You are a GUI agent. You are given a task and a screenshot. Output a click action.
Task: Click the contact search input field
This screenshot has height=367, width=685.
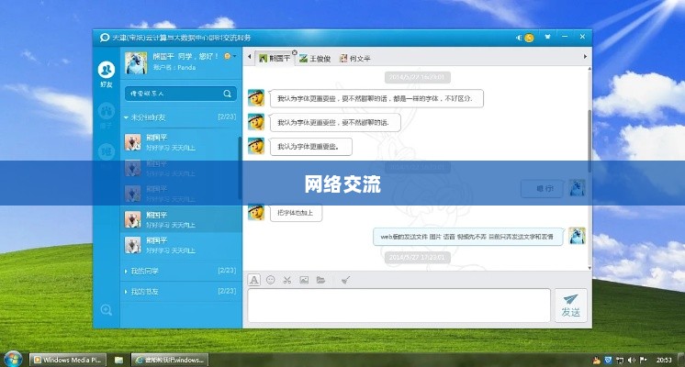click(181, 94)
